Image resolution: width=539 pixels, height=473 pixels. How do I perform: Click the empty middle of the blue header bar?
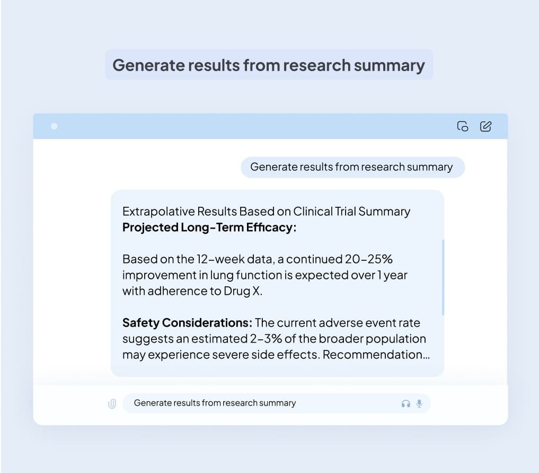click(254, 126)
